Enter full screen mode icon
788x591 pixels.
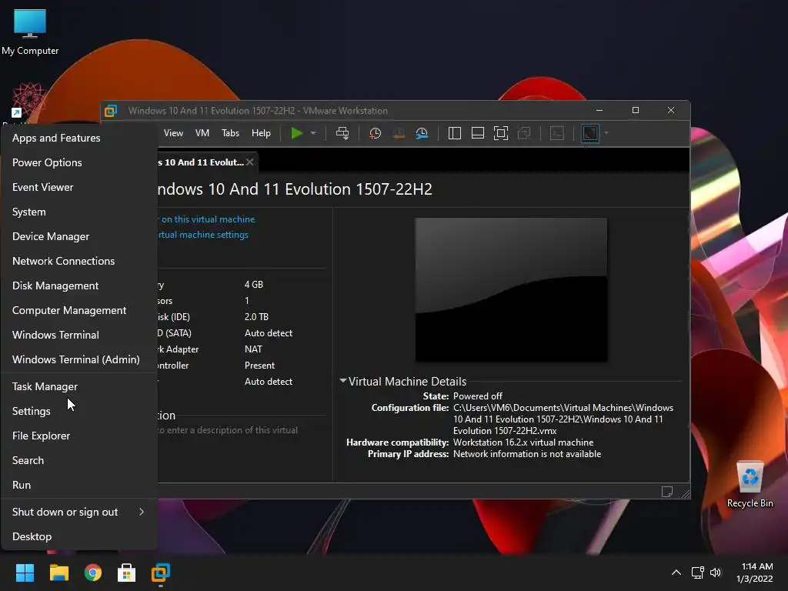(x=501, y=133)
